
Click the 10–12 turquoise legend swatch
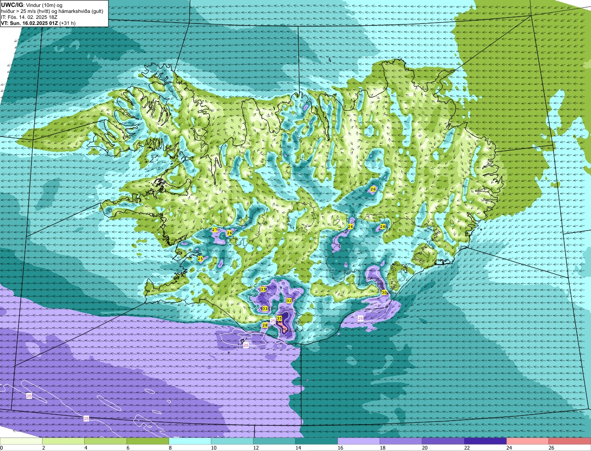232,441
